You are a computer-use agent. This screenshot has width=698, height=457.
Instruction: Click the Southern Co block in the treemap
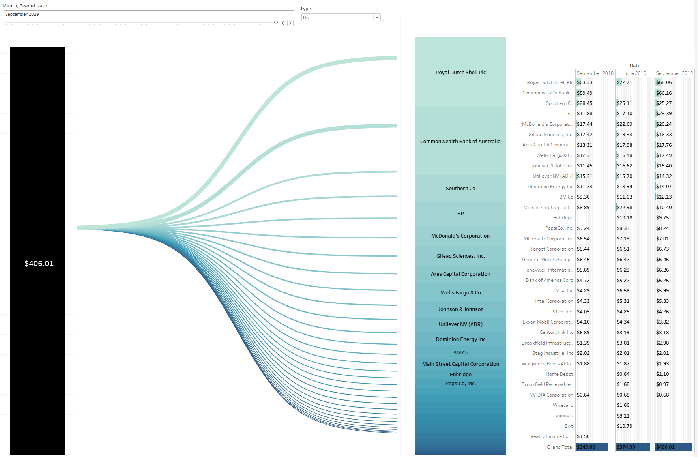tap(461, 188)
